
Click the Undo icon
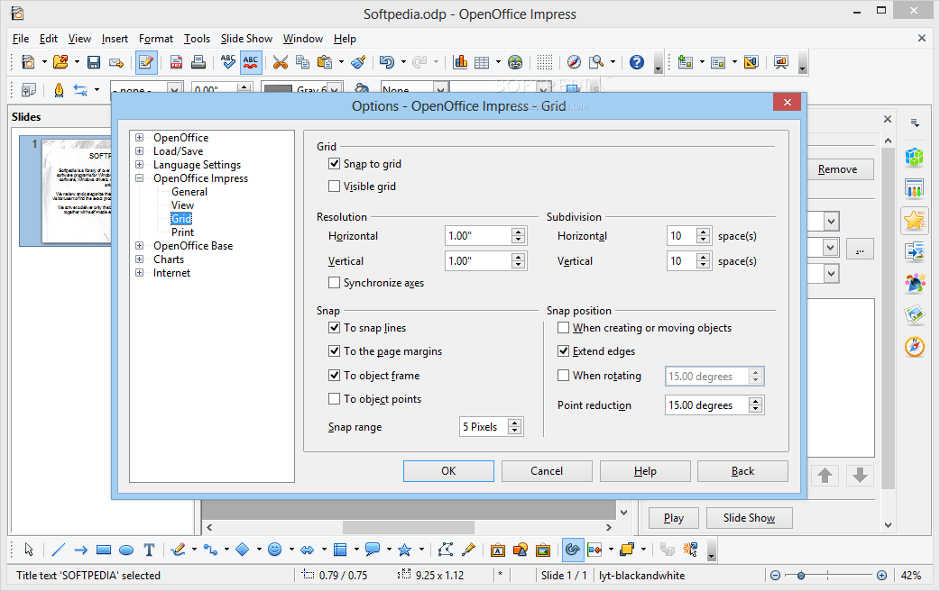pos(387,62)
